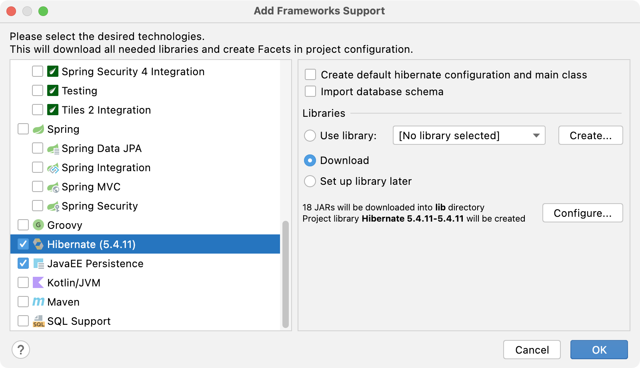Viewport: 640px width, 368px height.
Task: Choose Set up library later option
Action: [x=310, y=181]
